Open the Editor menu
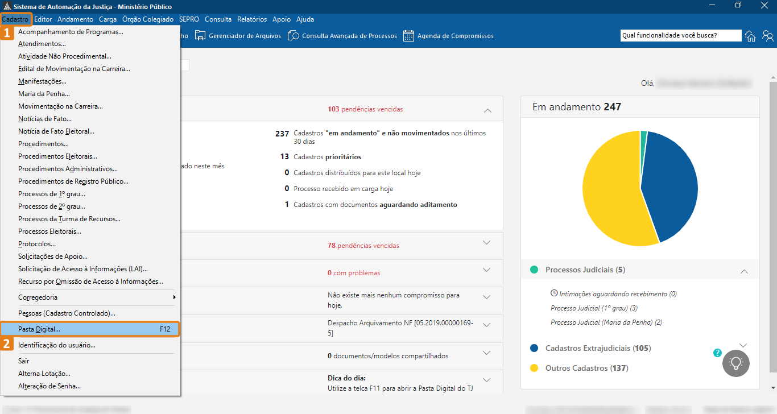The width and height of the screenshot is (777, 414). (43, 19)
